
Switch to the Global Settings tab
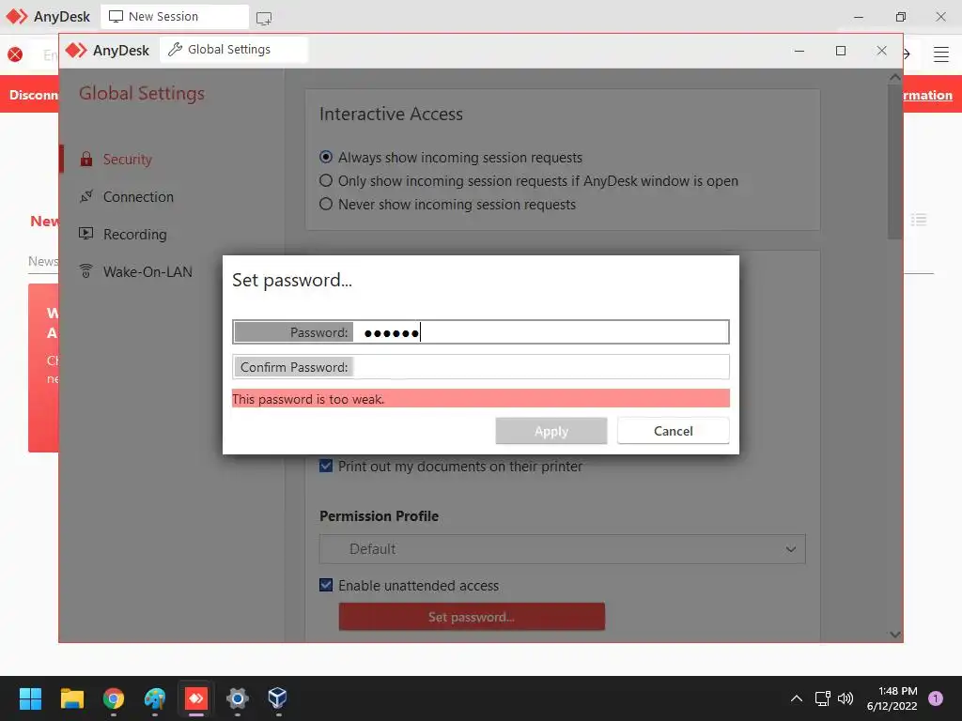(x=234, y=50)
